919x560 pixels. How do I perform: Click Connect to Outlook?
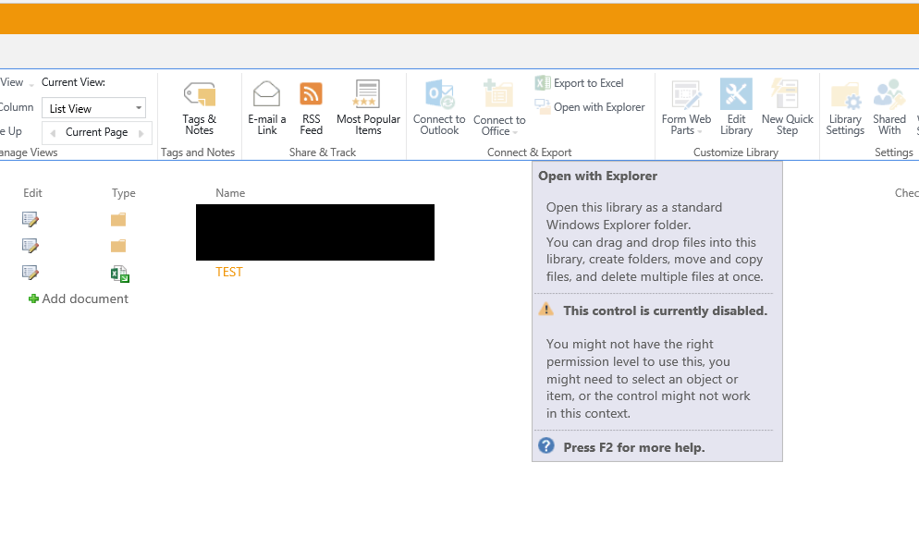[439, 109]
